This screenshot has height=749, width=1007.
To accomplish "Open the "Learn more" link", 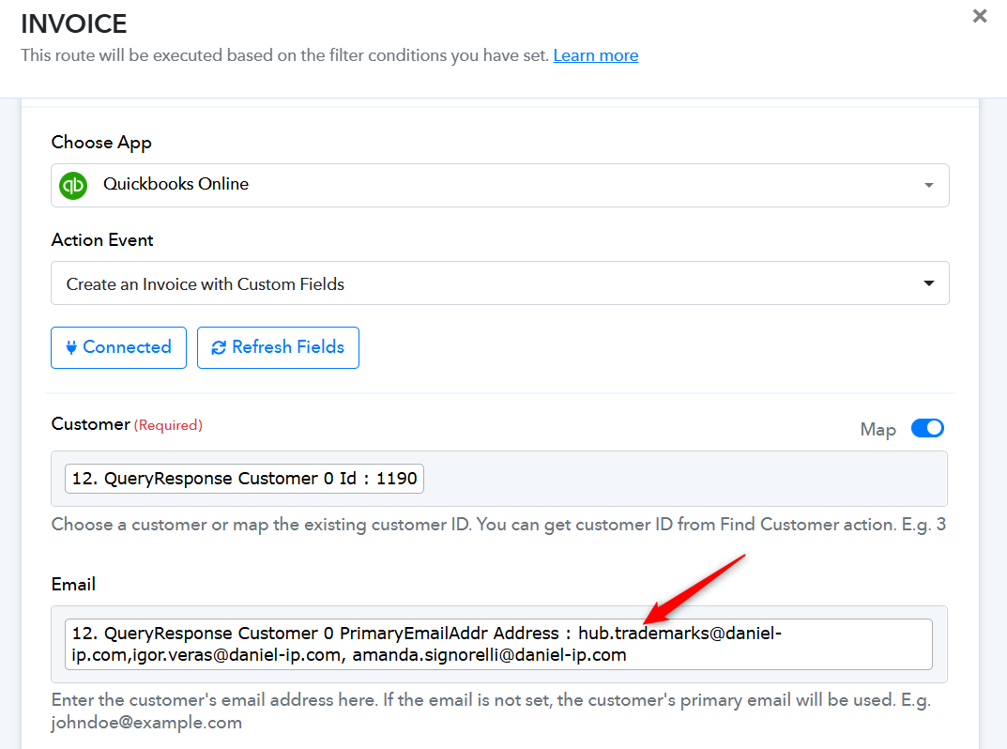I will click(595, 55).
